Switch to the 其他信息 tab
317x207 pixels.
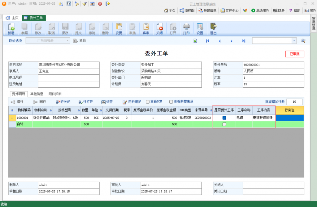(37, 94)
